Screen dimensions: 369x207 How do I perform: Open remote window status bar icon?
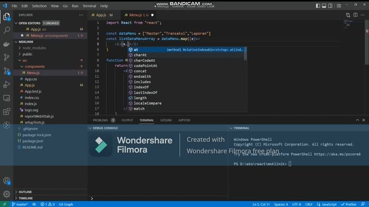5,204
